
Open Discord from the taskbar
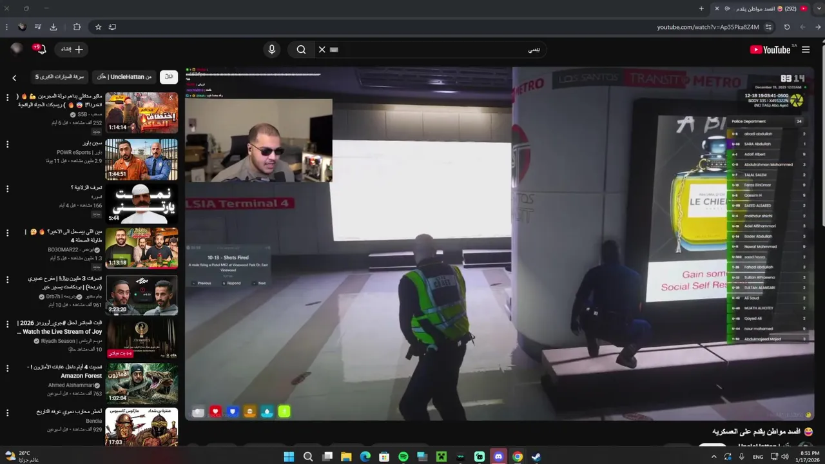[x=498, y=457]
